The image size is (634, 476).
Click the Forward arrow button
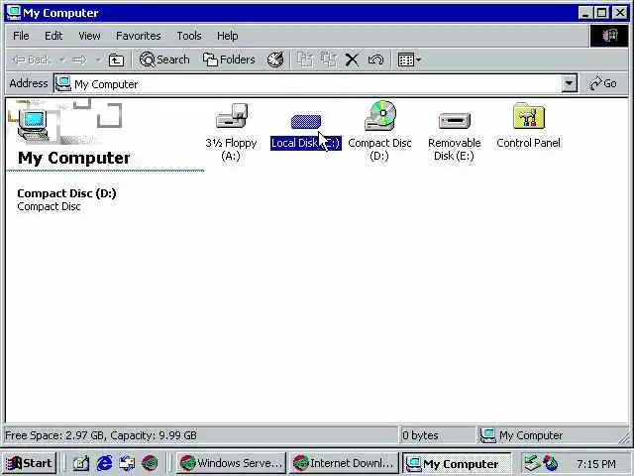pyautogui.click(x=79, y=59)
